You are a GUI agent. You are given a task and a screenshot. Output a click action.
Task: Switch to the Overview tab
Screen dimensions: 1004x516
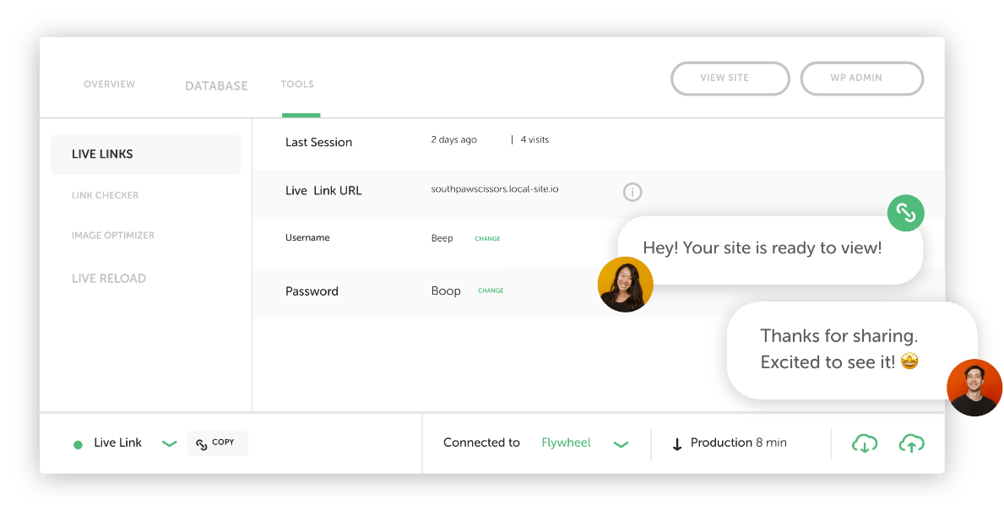(x=109, y=84)
